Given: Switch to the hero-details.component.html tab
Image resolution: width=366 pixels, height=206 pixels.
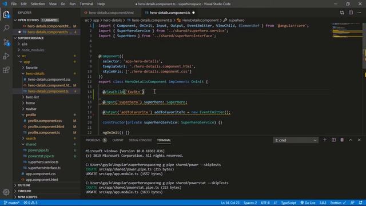Looking at the screenshot, I should pyautogui.click(x=110, y=13).
